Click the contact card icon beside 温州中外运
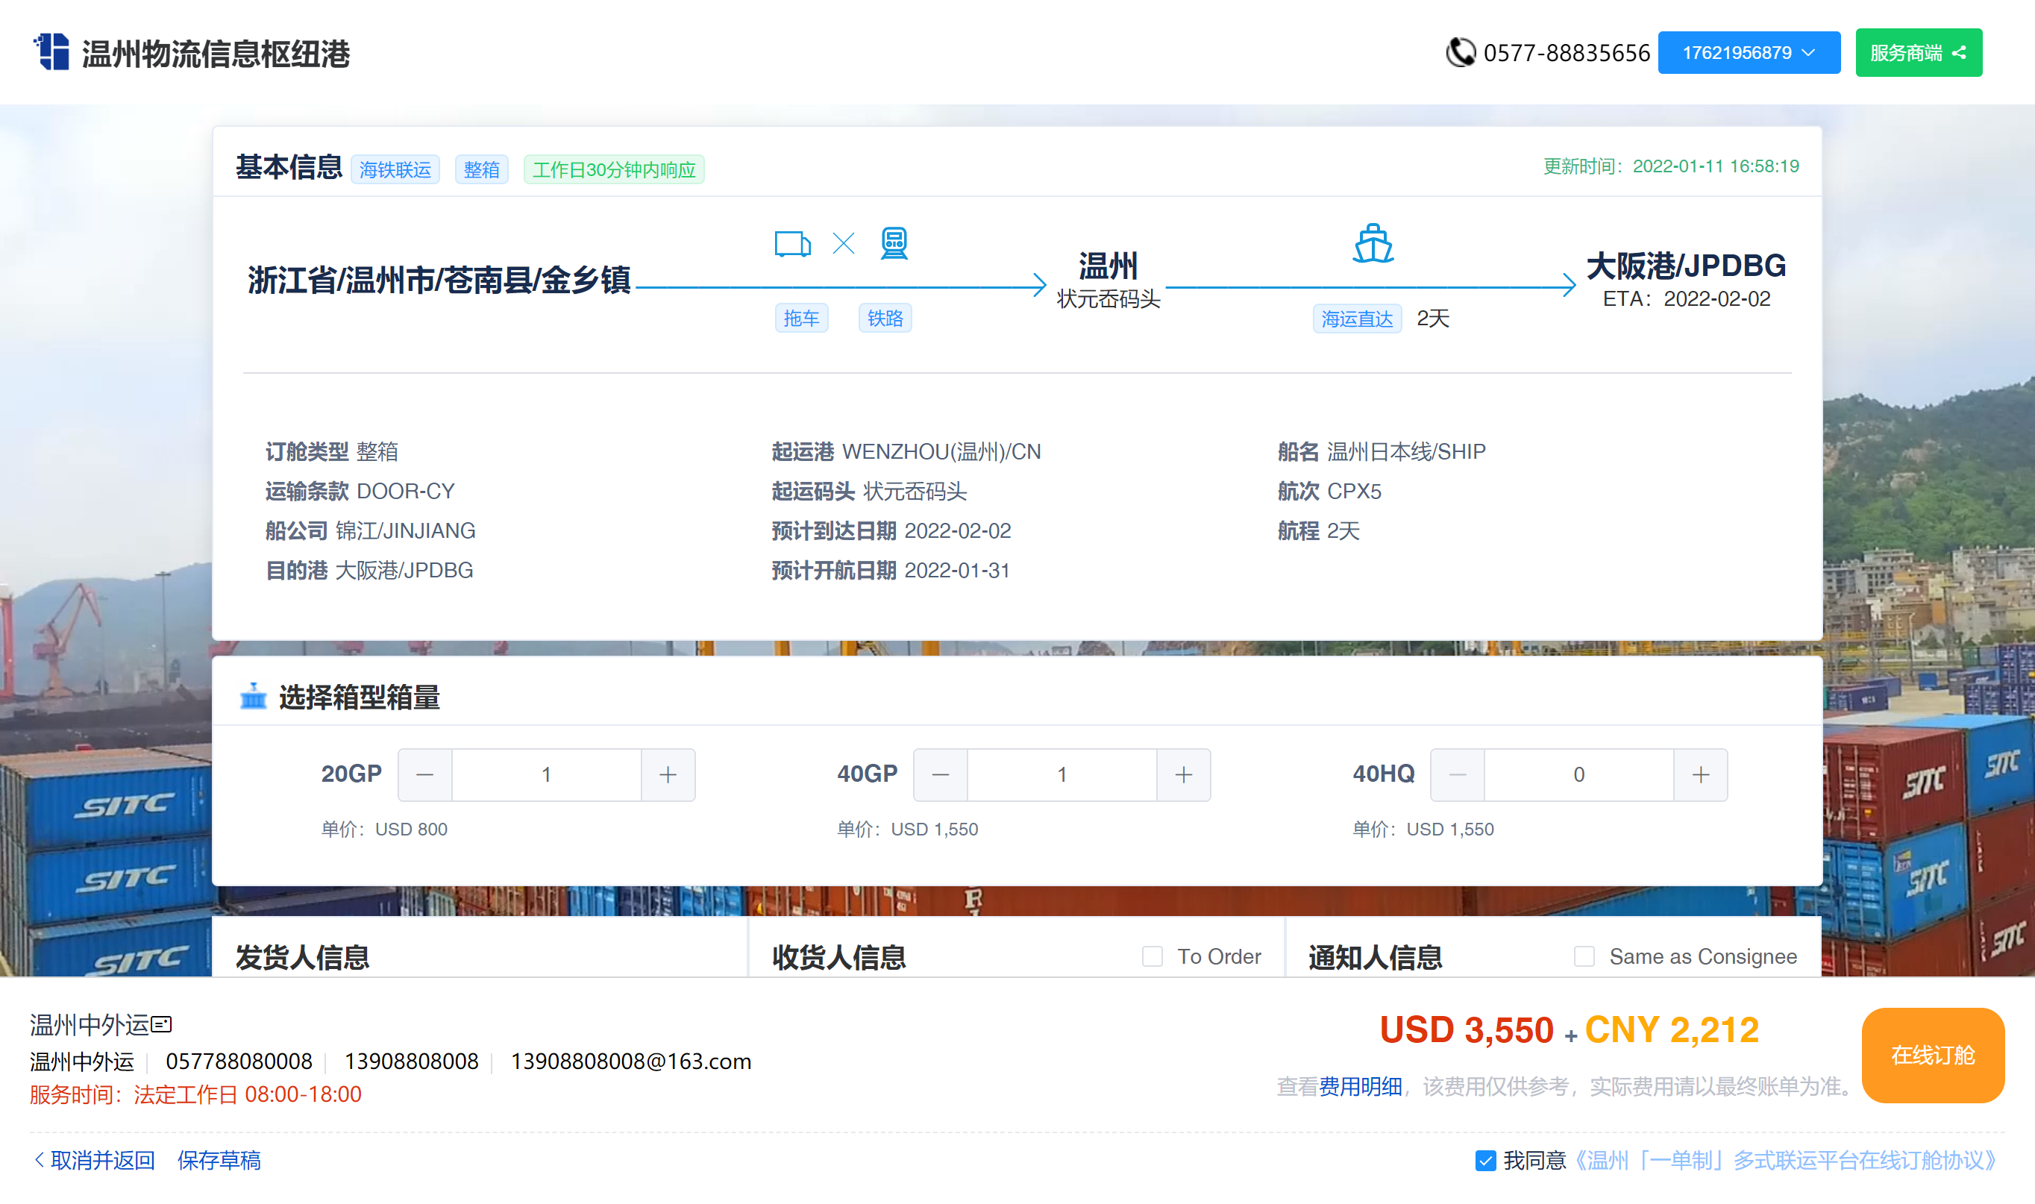This screenshot has height=1204, width=2035. [161, 1025]
